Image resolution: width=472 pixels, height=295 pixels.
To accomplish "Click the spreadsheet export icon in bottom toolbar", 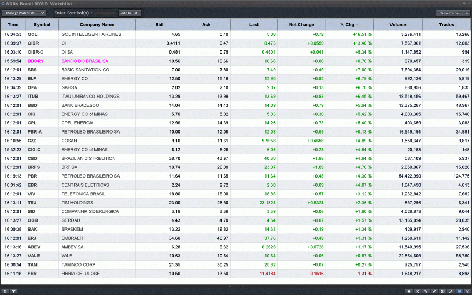I will click(442, 291).
